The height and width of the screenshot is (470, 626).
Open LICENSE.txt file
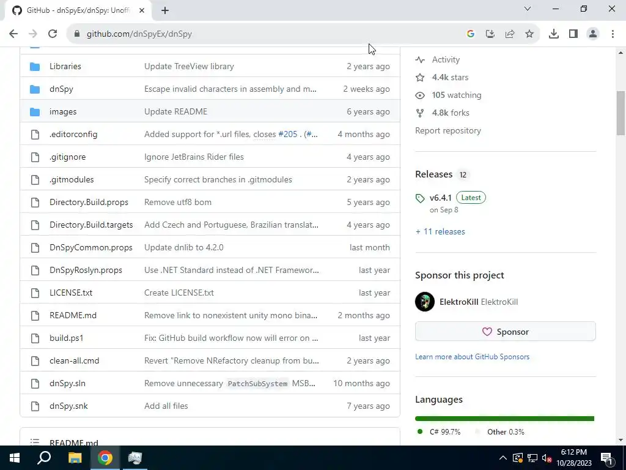[x=71, y=293]
